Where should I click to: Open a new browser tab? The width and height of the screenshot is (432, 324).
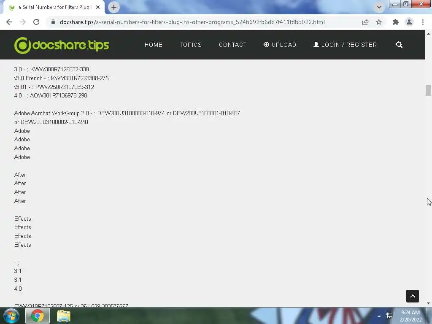point(114,7)
